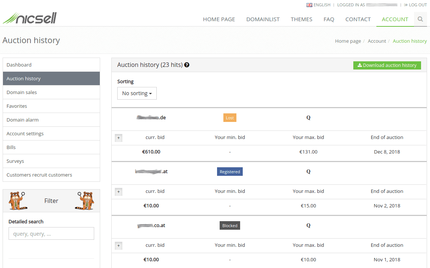The image size is (430, 268).
Task: Select Domain sales in sidebar
Action: point(22,92)
